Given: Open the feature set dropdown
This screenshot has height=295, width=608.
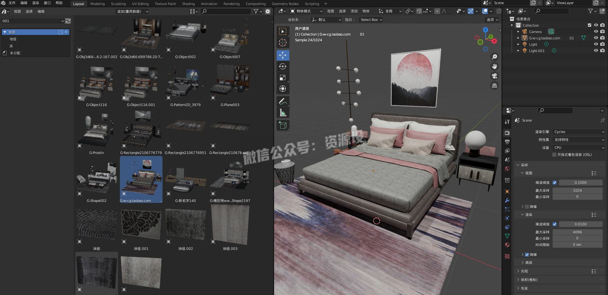Looking at the screenshot, I should (578, 140).
